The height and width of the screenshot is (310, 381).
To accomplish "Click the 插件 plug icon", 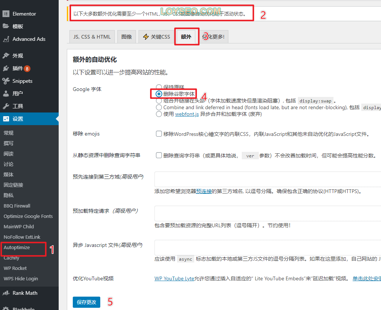I will [x=6, y=69].
